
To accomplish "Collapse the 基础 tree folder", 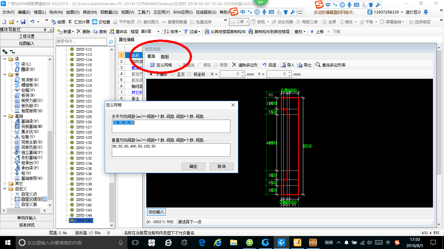I will pyautogui.click(x=5, y=116).
